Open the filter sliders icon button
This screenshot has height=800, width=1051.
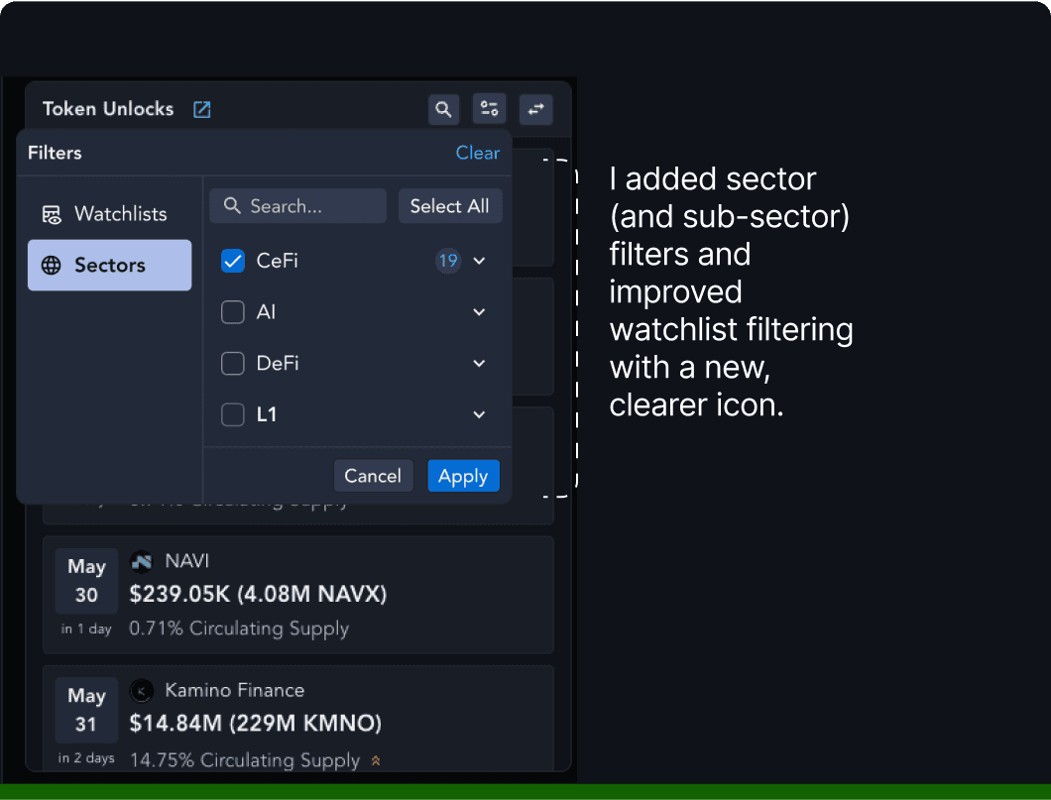pos(489,108)
